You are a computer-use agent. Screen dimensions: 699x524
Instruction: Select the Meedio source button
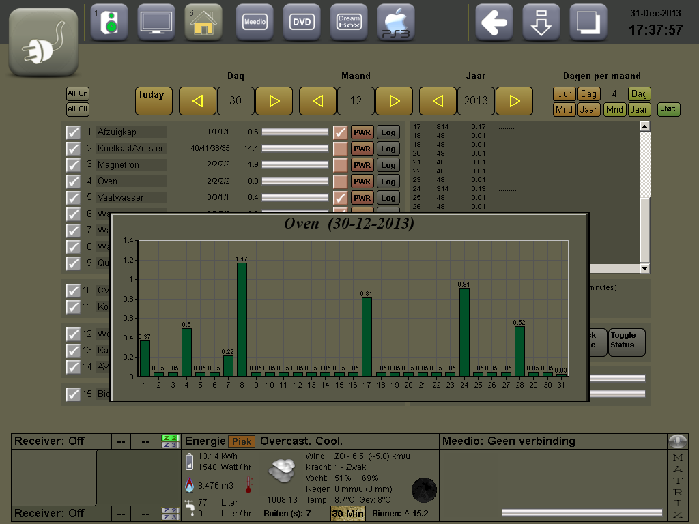(x=255, y=22)
